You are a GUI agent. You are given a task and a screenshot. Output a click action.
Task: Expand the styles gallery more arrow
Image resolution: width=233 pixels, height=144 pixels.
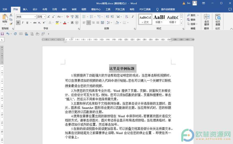181,23
